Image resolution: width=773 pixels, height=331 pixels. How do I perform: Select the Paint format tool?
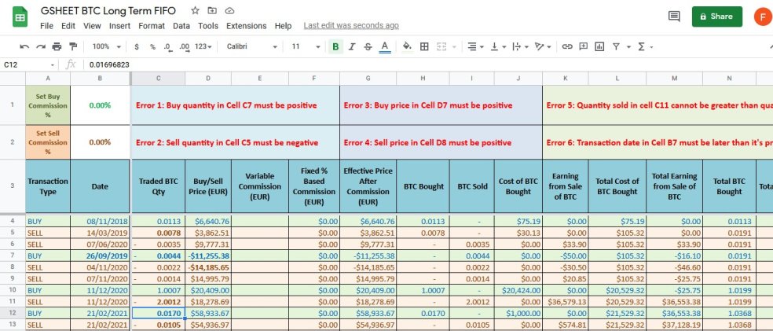point(72,47)
